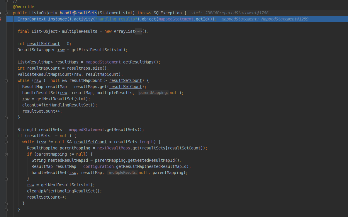The height and width of the screenshot is (217, 348).
Task: Collapse the 'if (parentMapping != null)' block fold marker
Action: [6, 154]
